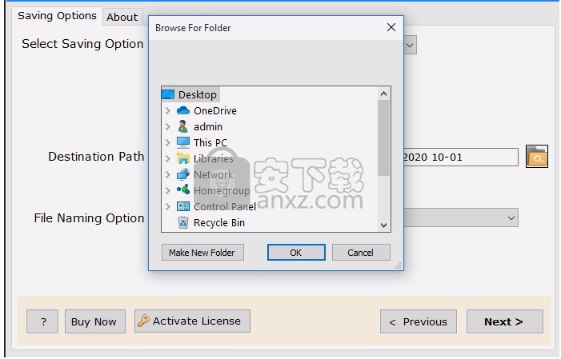Select the Recycle Bin label

(219, 222)
